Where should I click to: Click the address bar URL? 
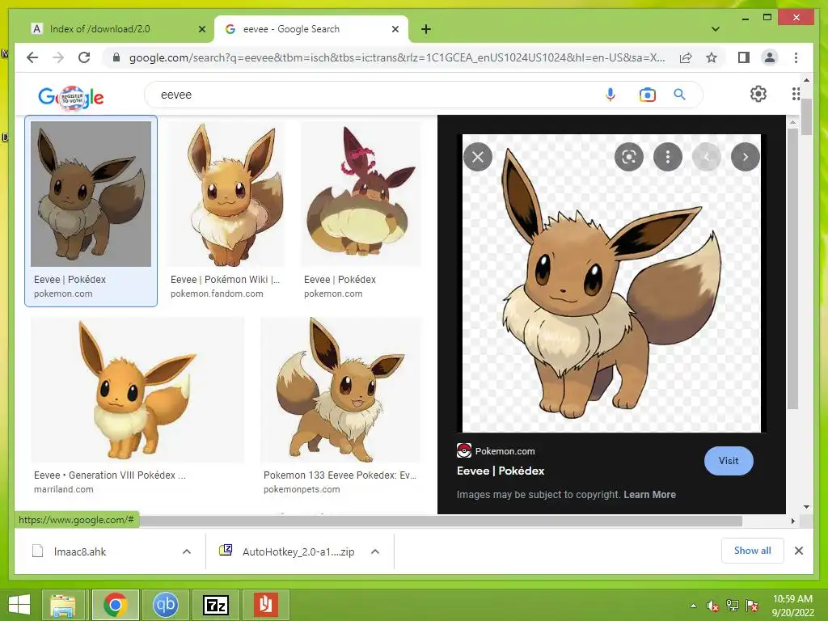397,57
